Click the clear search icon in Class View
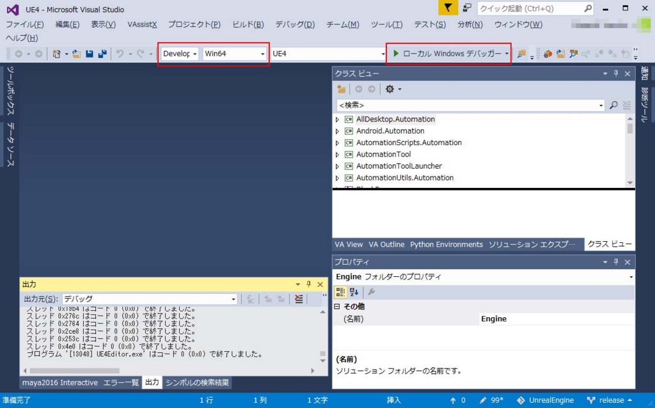Viewport: 655px width, 408px height. (627, 106)
